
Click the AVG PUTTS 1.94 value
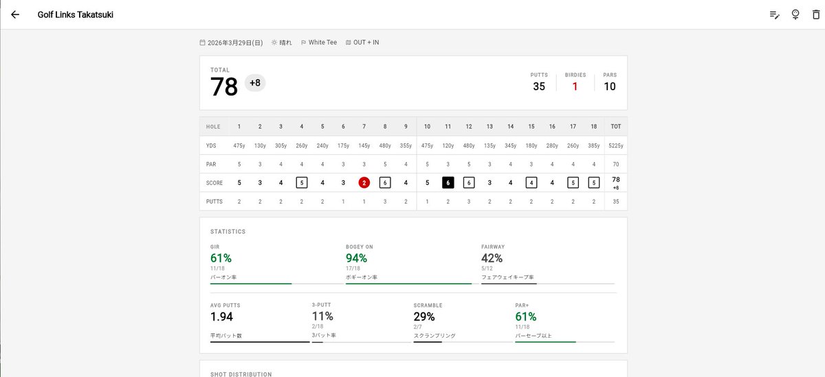pyautogui.click(x=221, y=316)
